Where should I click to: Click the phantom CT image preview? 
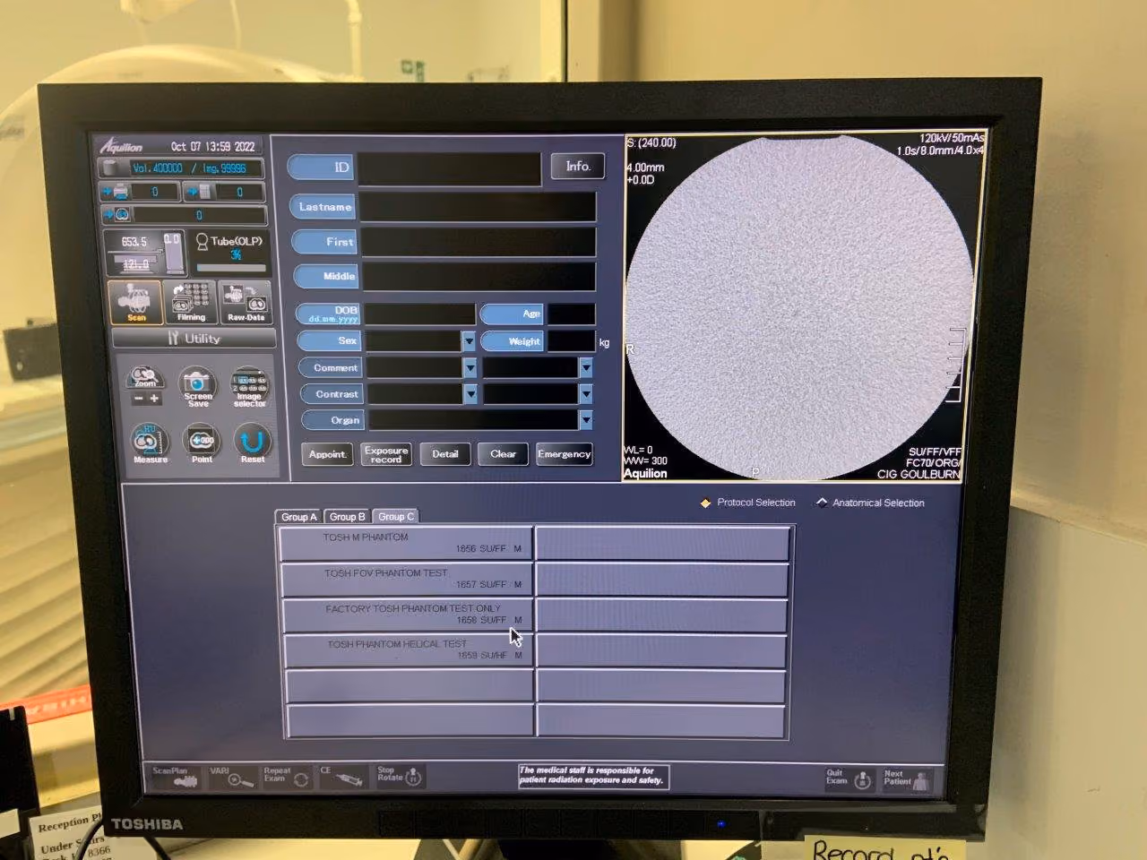click(x=798, y=306)
